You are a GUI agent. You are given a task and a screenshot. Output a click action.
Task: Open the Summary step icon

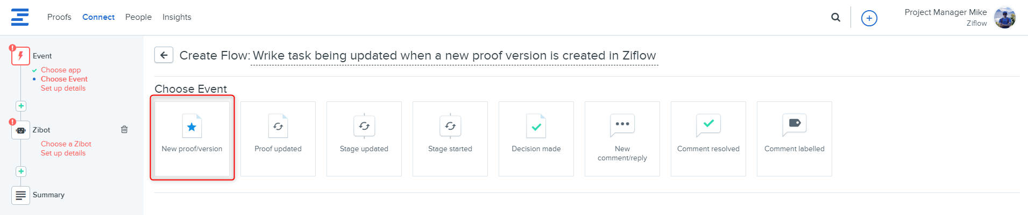click(20, 195)
